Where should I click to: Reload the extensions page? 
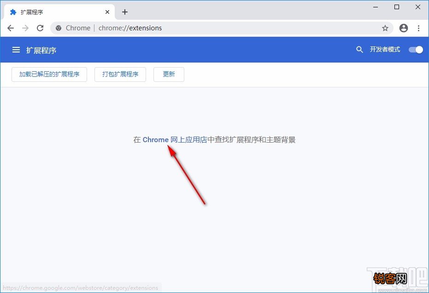point(40,28)
